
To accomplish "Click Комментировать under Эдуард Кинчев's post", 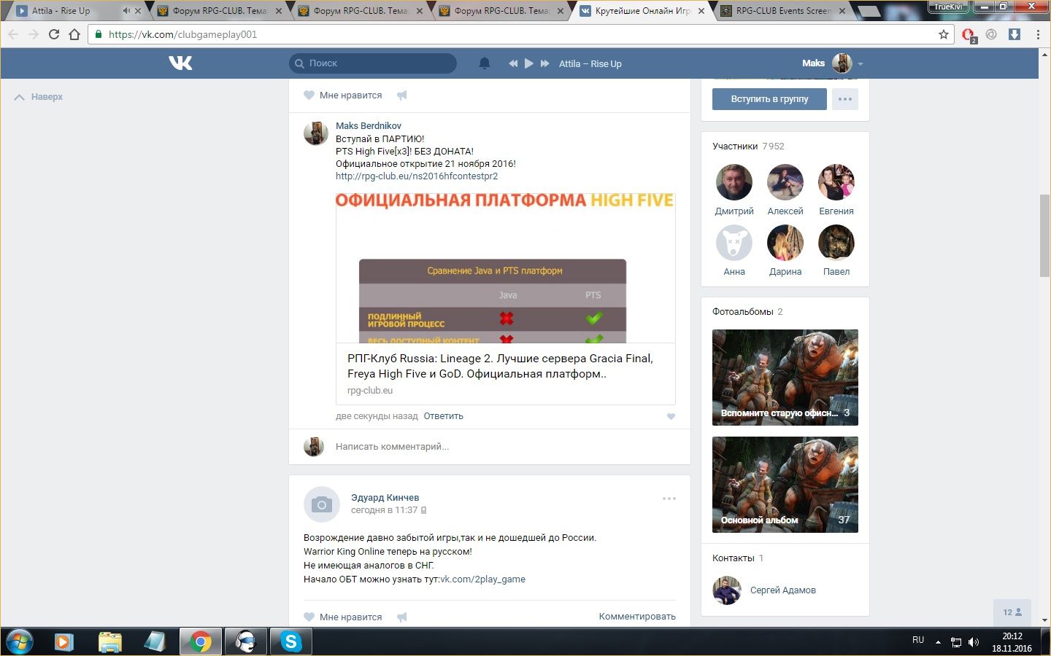I will 637,617.
